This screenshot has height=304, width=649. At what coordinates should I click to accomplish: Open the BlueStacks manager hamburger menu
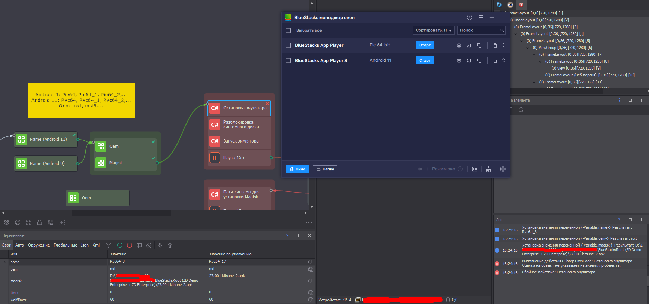coord(481,18)
